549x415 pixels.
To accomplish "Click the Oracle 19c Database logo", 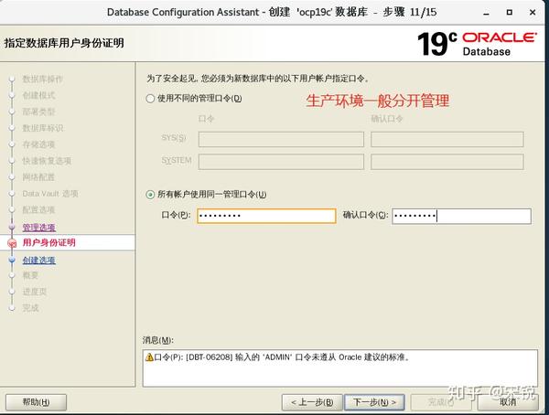I will 477,44.
